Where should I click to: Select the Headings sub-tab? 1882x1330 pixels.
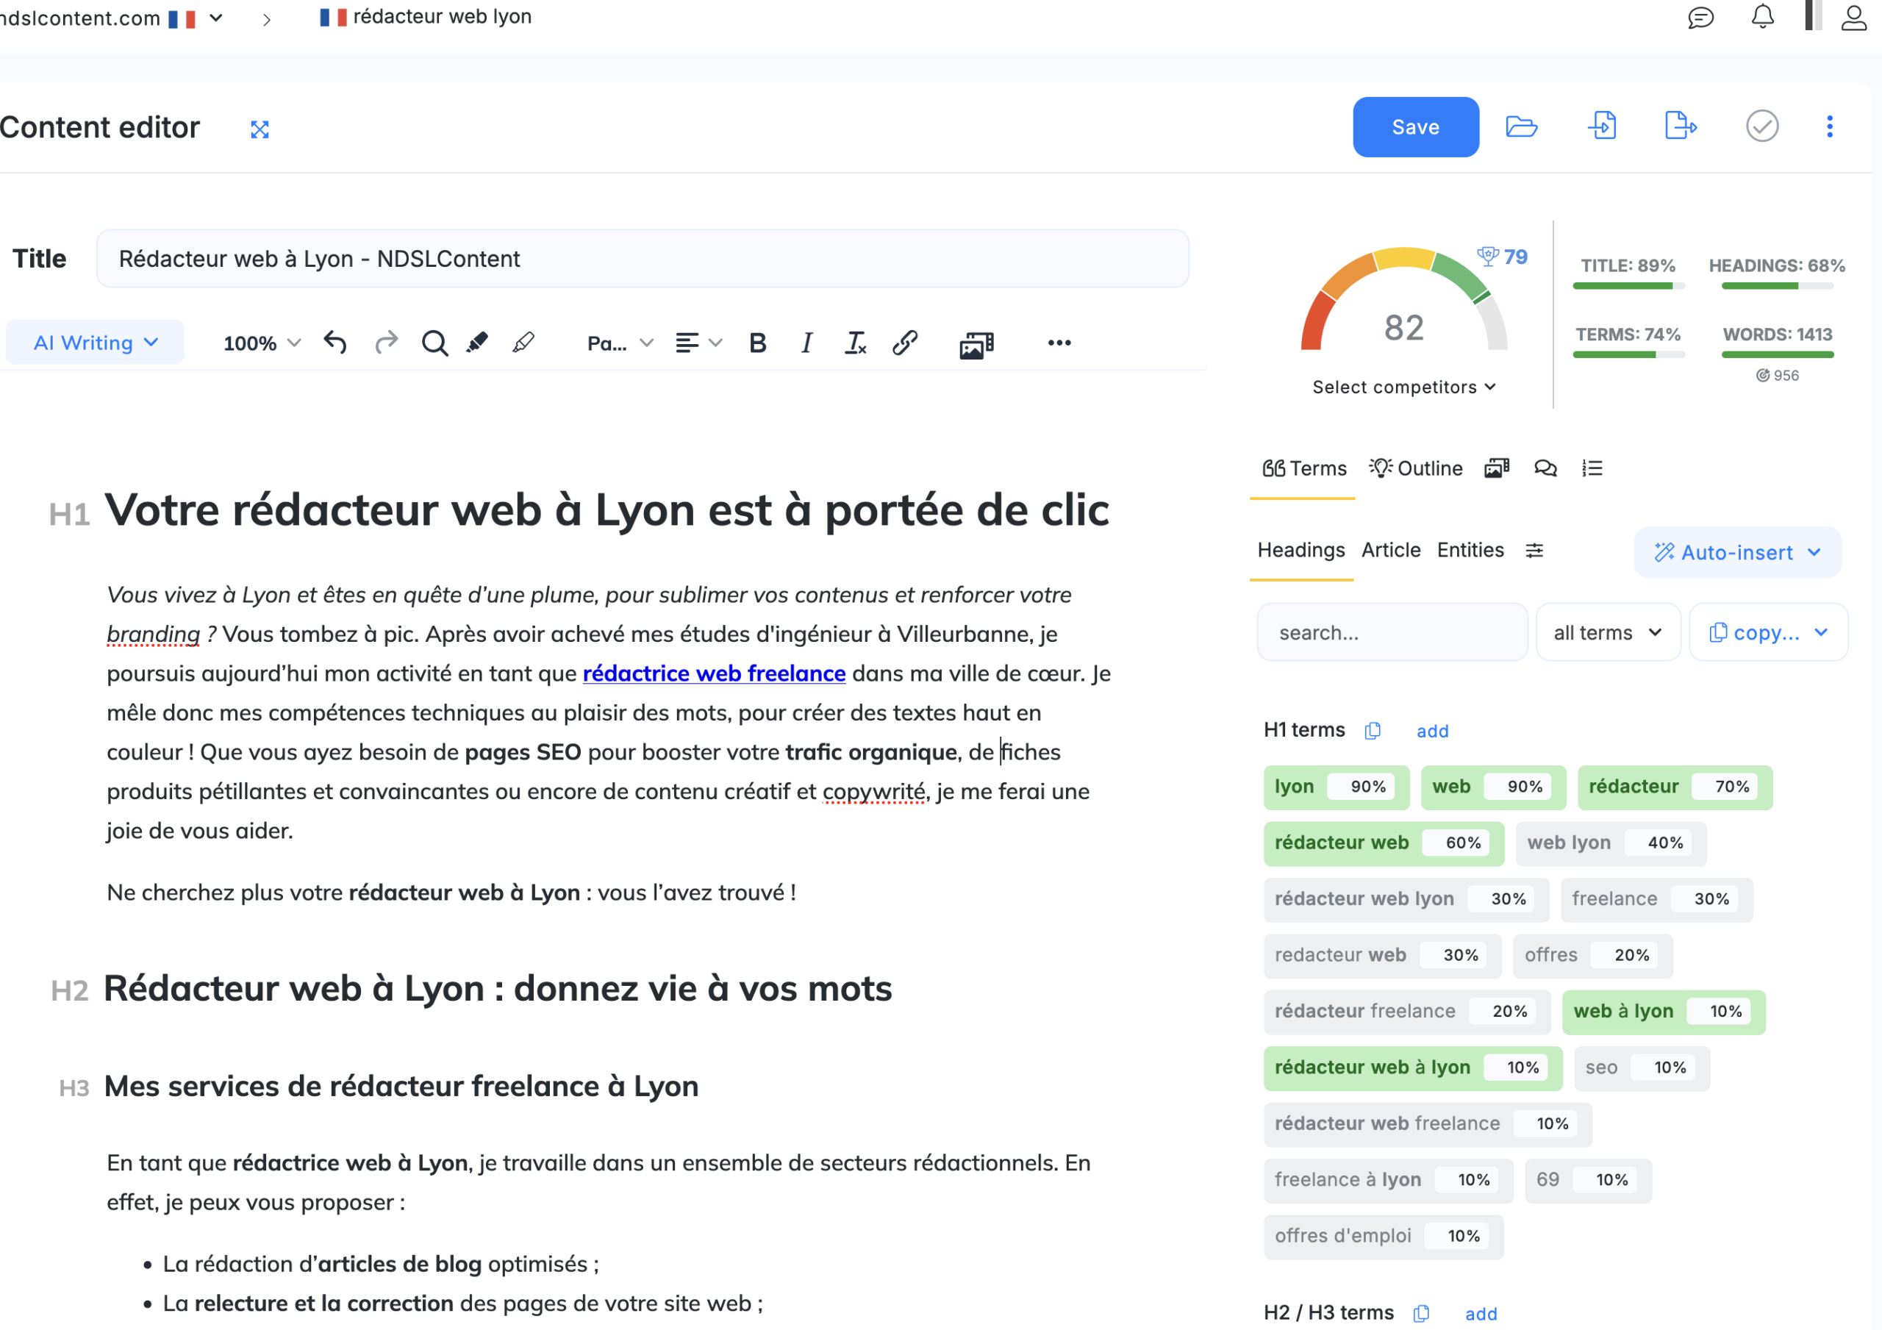1300,550
